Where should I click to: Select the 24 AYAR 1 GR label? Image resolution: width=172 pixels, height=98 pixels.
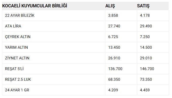(17, 90)
